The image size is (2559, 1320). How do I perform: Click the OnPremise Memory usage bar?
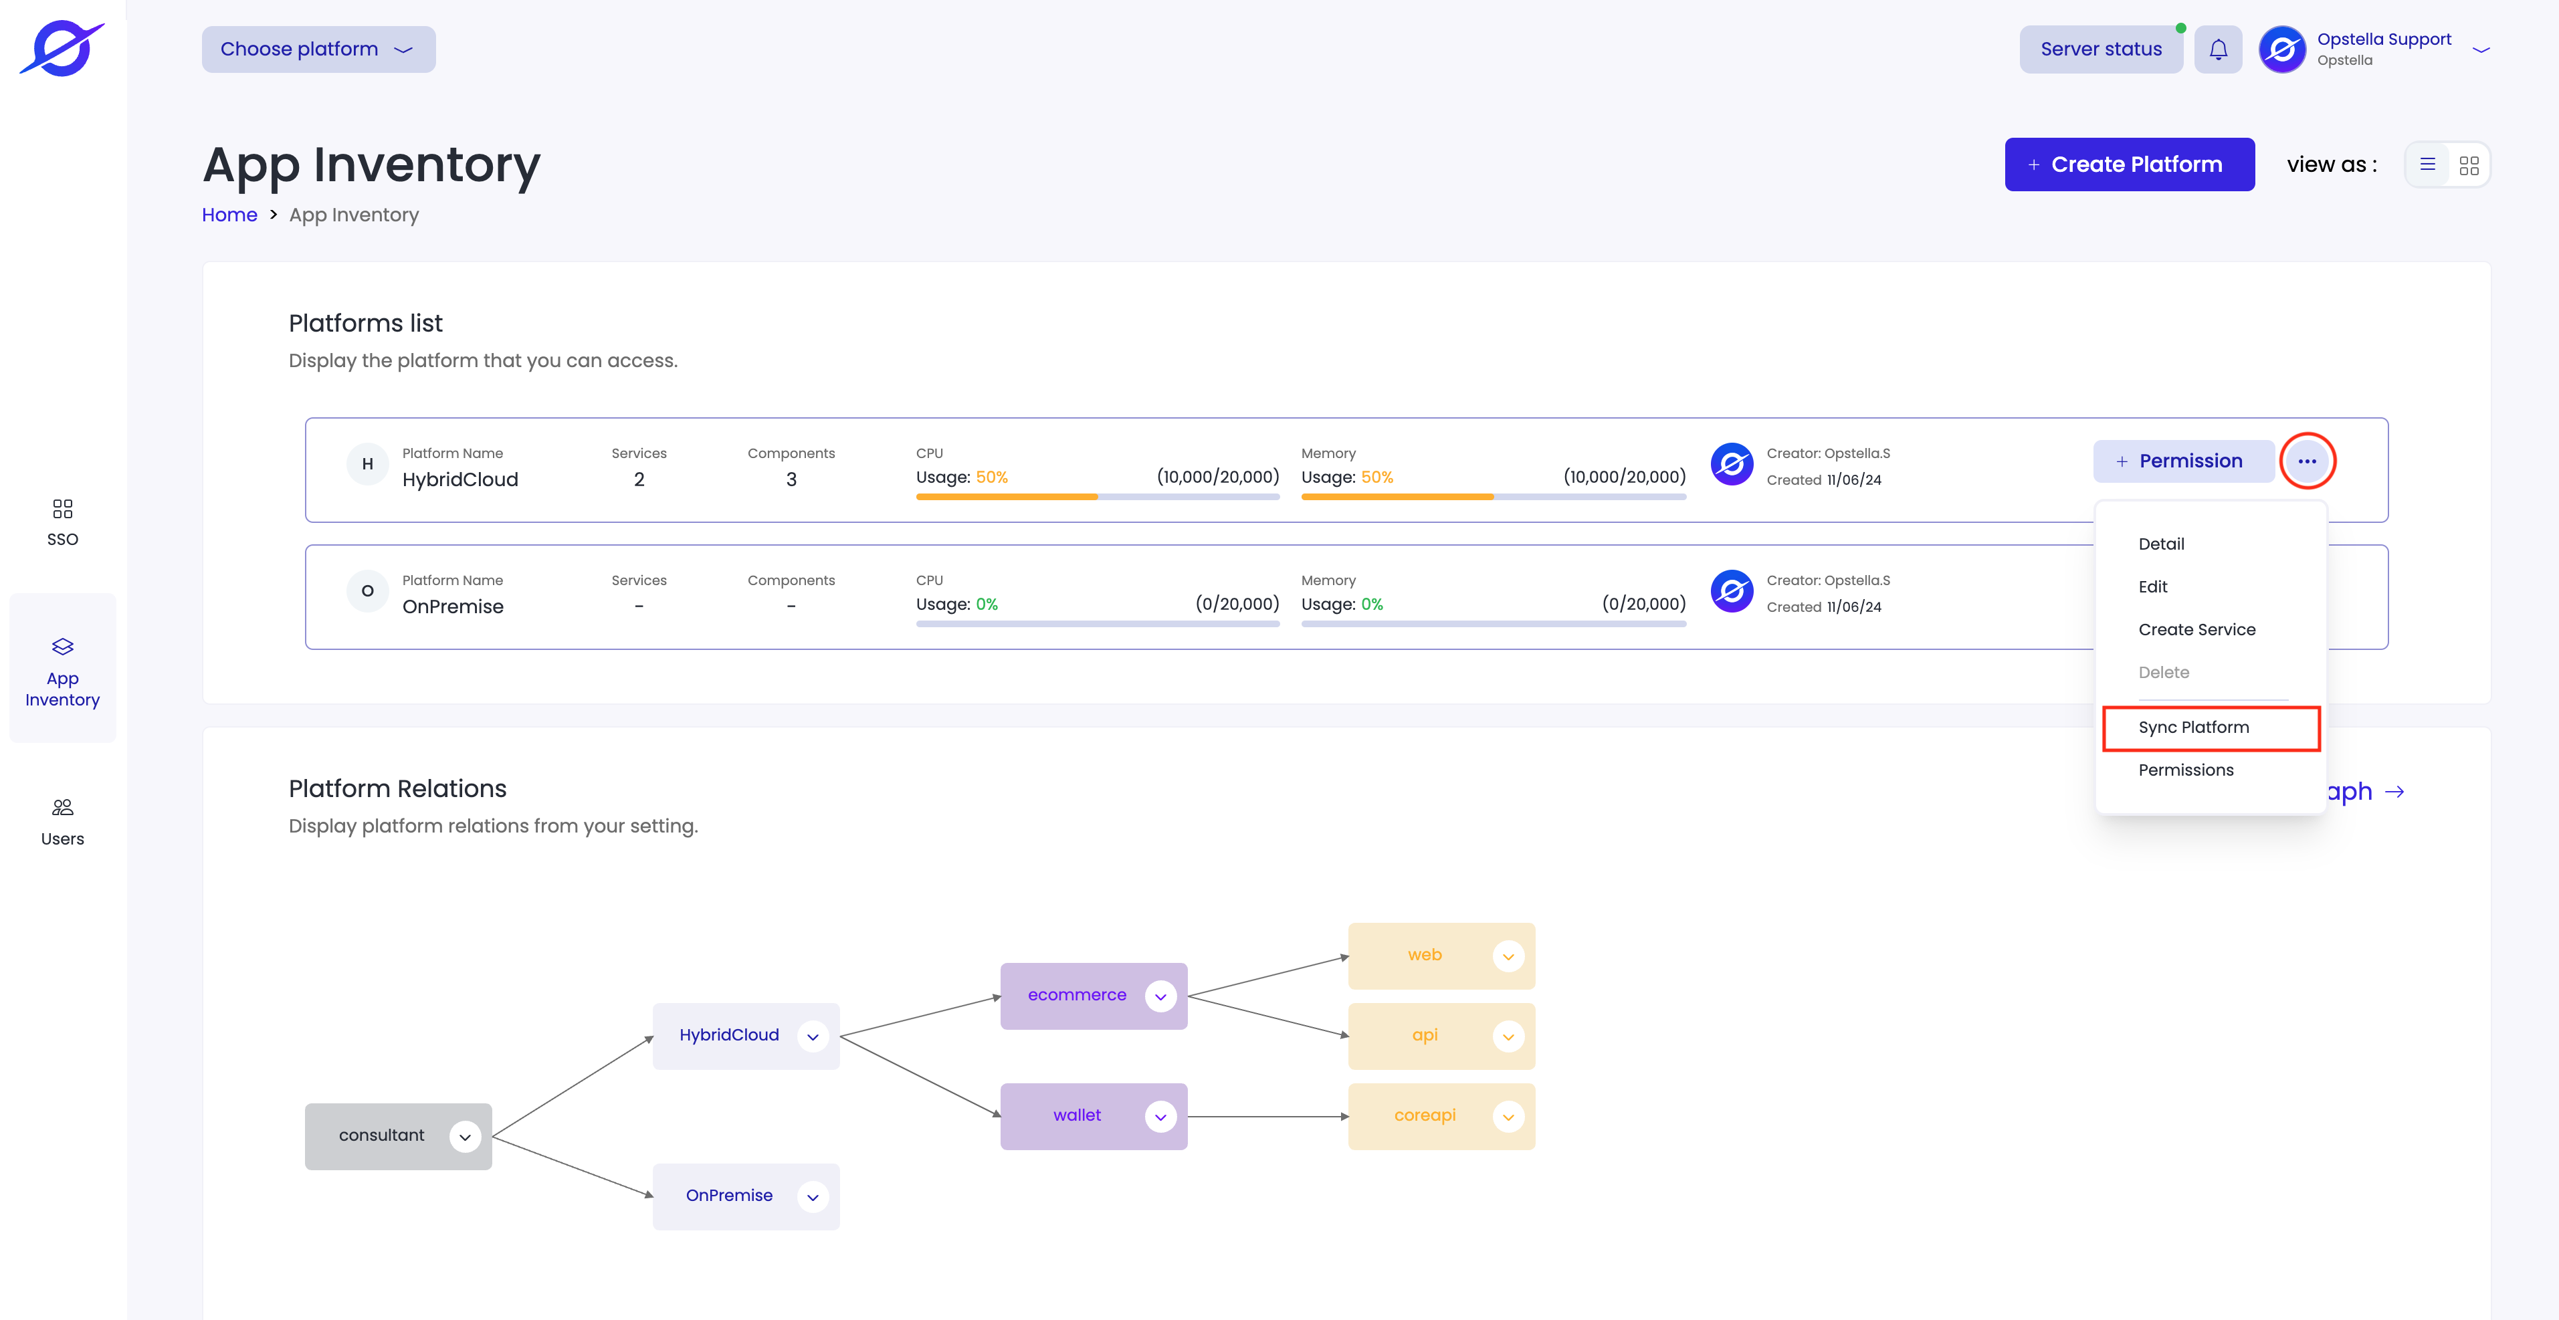(x=1493, y=624)
